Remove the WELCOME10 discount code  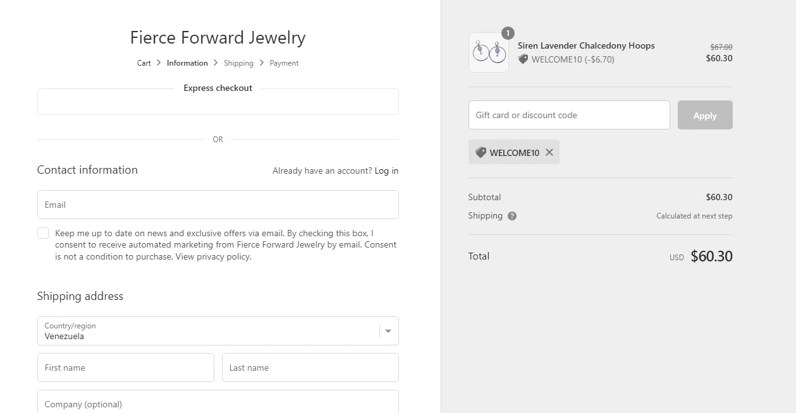coord(549,152)
